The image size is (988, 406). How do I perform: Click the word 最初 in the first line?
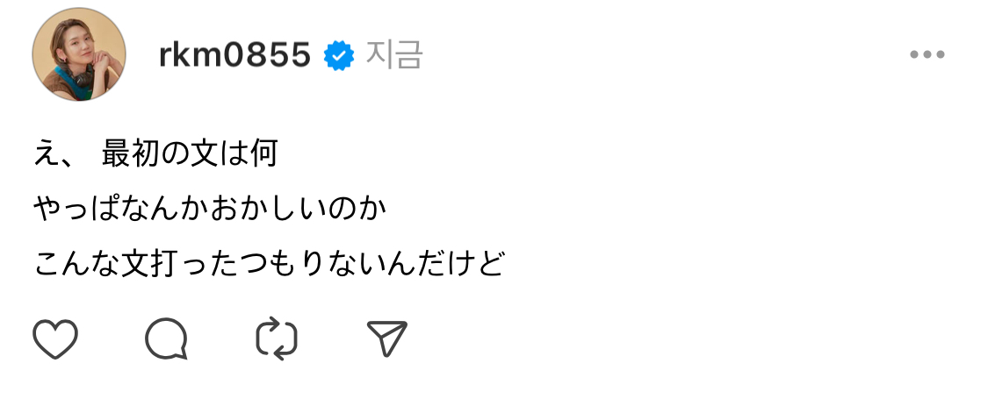(130, 153)
